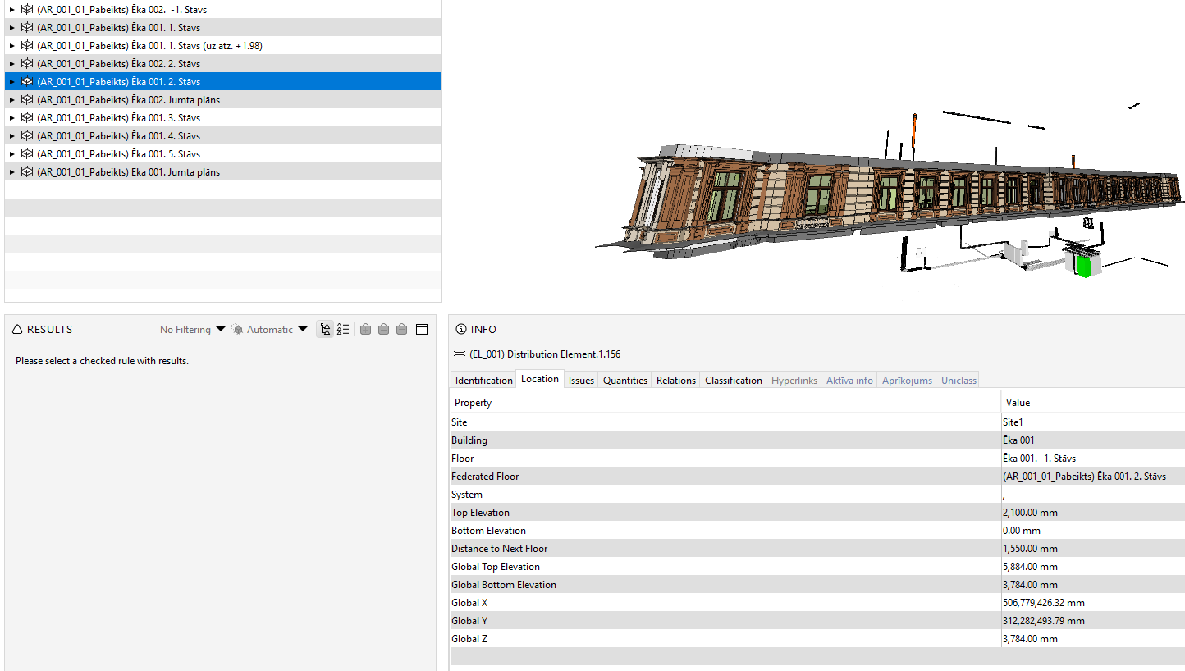
Task: Click the floor icon of Ēka 001. 5. Stāvs row
Action: click(27, 154)
